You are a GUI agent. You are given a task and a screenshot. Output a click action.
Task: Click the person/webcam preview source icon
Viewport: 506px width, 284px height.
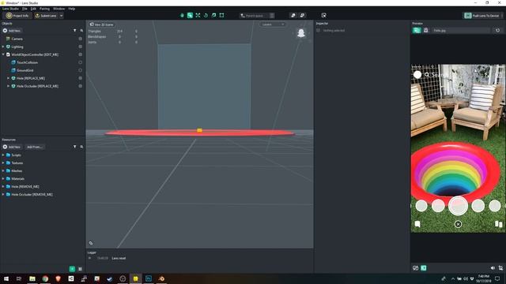426,30
